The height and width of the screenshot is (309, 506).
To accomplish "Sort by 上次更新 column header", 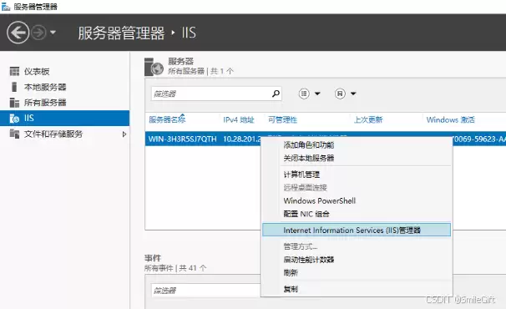I will pos(368,119).
